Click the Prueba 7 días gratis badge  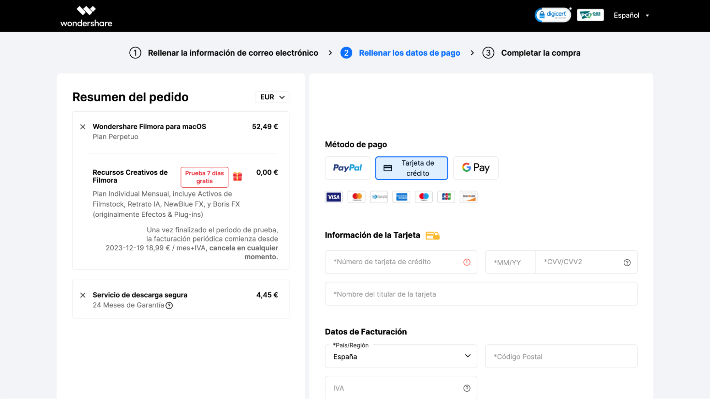point(205,177)
